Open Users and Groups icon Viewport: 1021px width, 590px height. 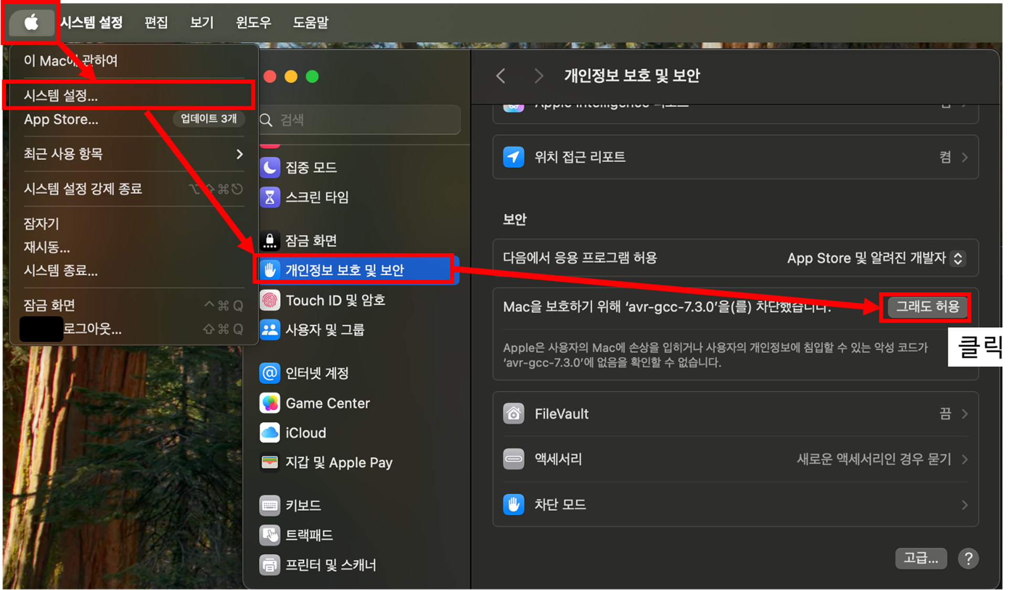point(270,330)
